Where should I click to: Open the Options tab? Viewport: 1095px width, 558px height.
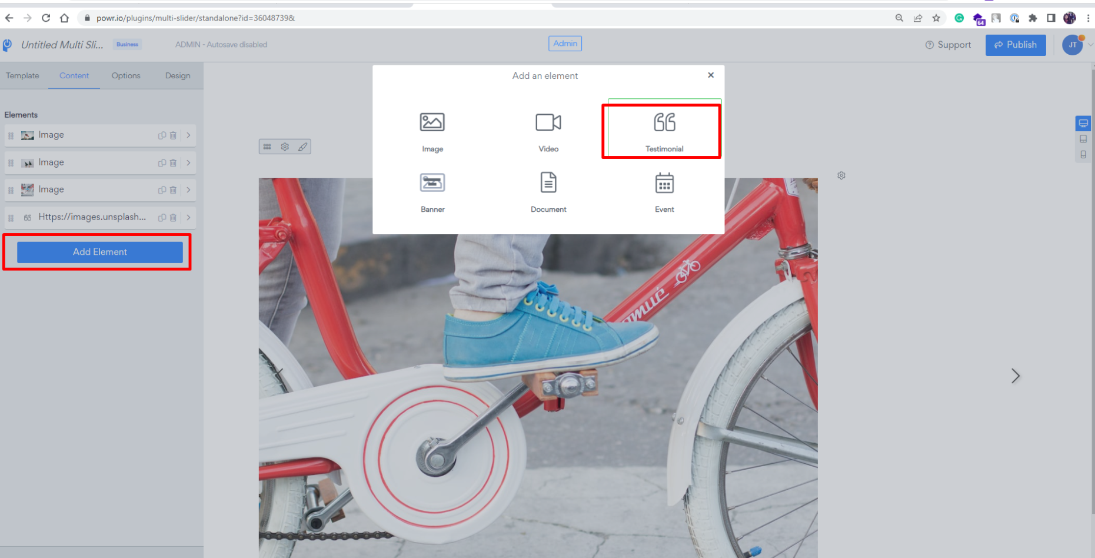[126, 76]
